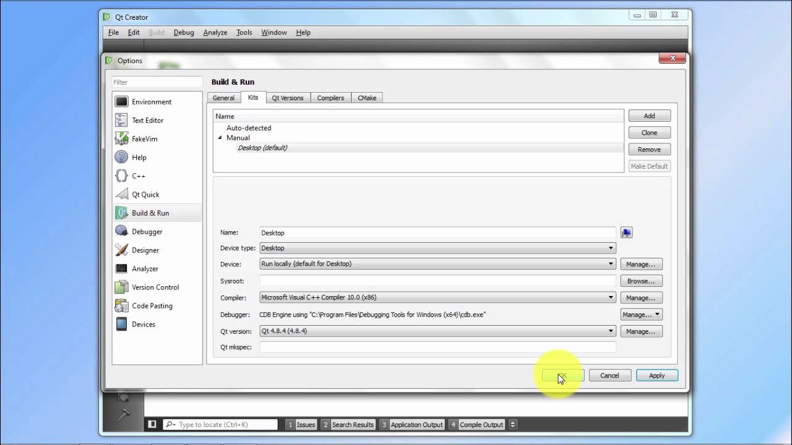
Task: Open the Debugger Manage dropdown button
Action: pos(642,315)
